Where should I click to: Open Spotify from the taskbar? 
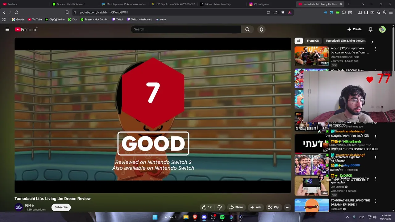pyautogui.click(x=222, y=217)
